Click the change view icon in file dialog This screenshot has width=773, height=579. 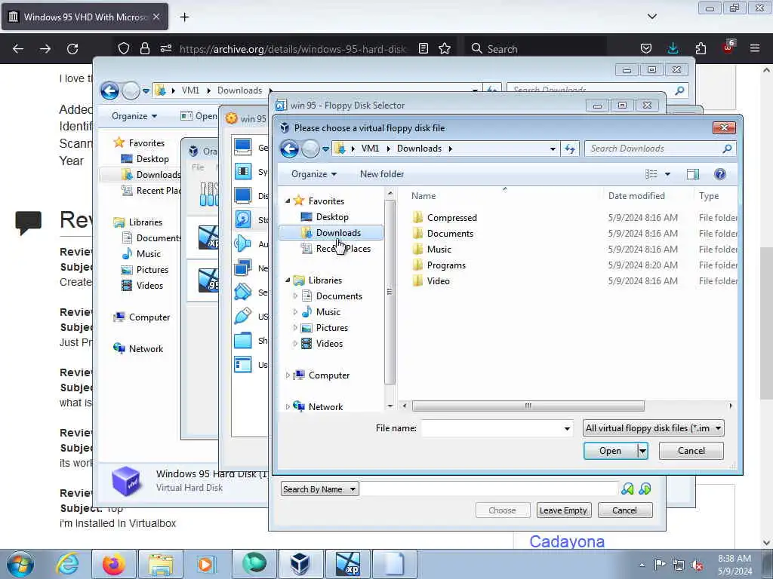click(651, 174)
